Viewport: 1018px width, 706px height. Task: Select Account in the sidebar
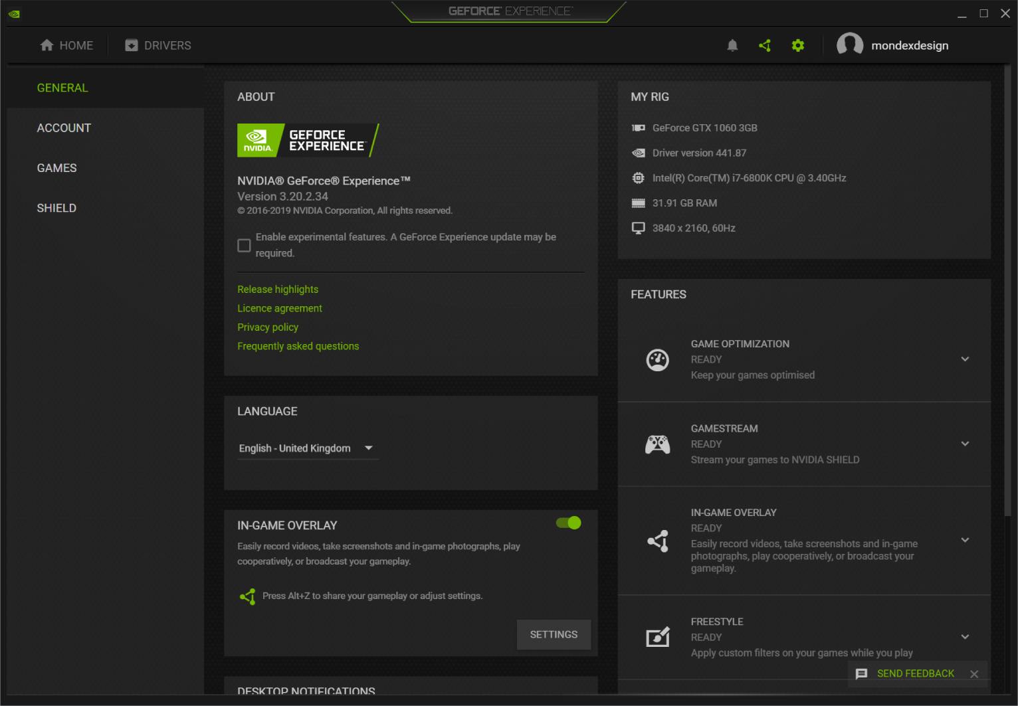(105, 128)
